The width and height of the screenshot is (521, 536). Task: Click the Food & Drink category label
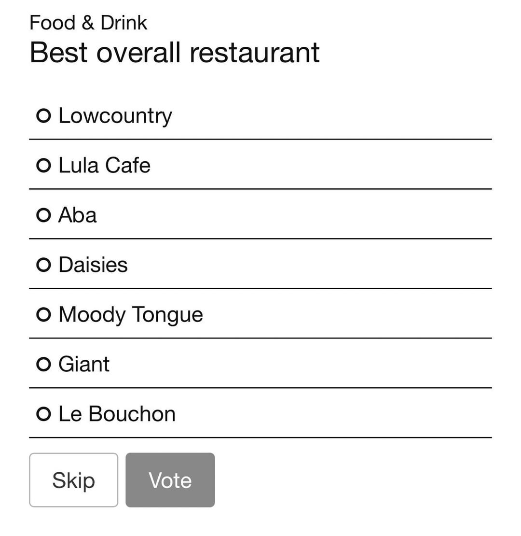pos(88,23)
